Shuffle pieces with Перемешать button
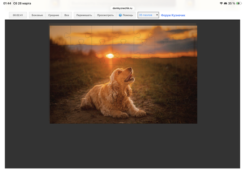This screenshot has height=170, width=245. (x=84, y=15)
